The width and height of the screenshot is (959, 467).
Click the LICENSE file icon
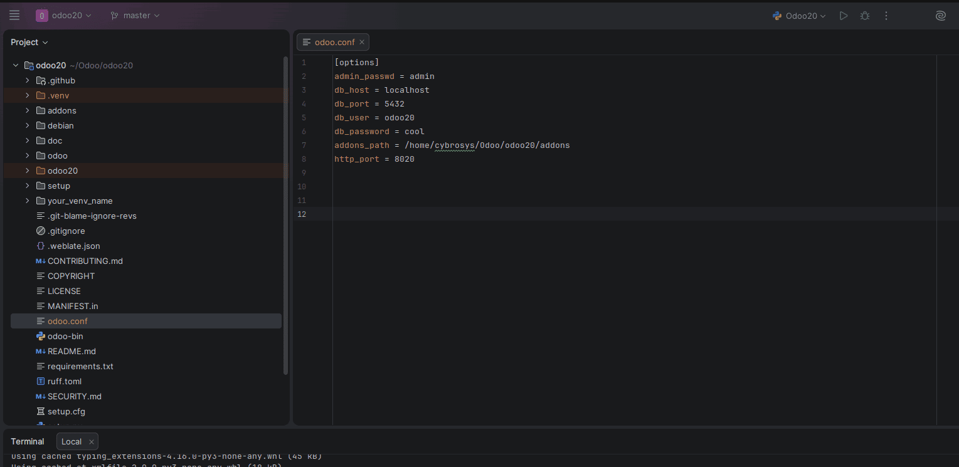click(41, 291)
